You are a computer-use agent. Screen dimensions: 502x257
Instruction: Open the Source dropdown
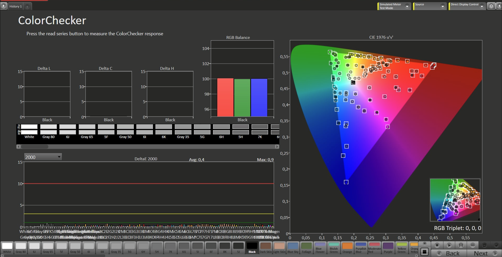[443, 6]
